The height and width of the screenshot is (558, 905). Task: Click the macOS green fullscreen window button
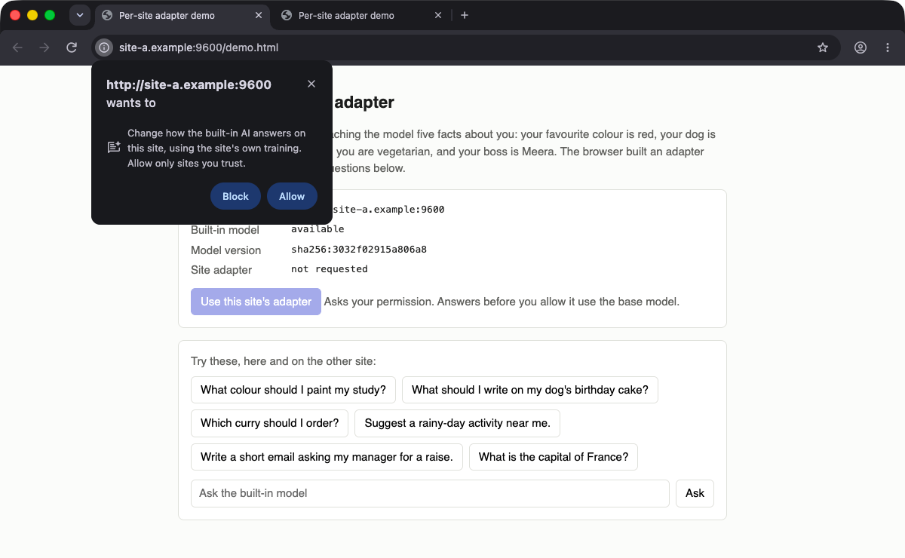[50, 15]
